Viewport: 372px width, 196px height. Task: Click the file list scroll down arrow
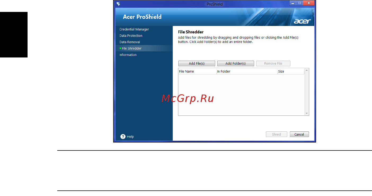click(307, 113)
